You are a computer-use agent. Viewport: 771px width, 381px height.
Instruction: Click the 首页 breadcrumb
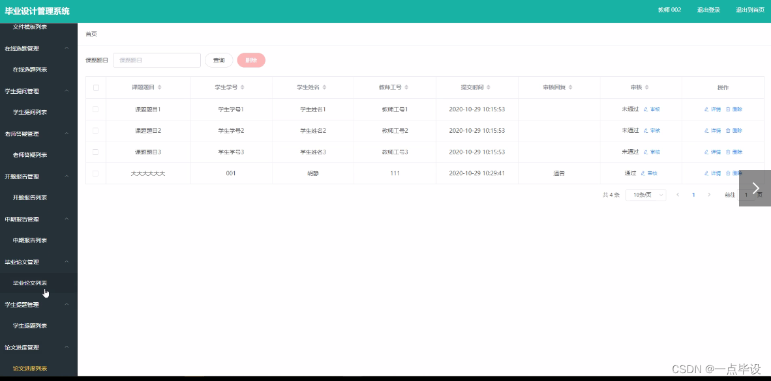click(x=91, y=34)
